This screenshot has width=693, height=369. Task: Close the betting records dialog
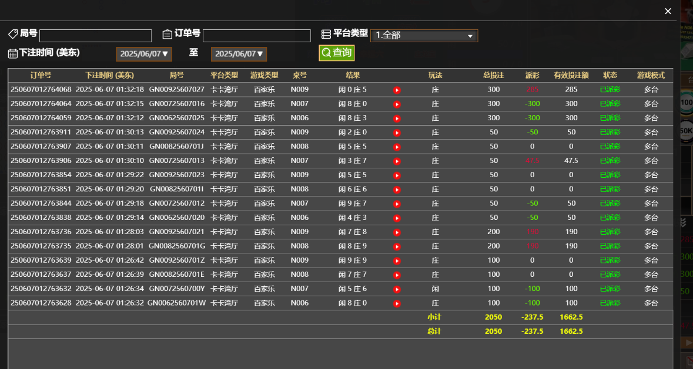coord(667,11)
